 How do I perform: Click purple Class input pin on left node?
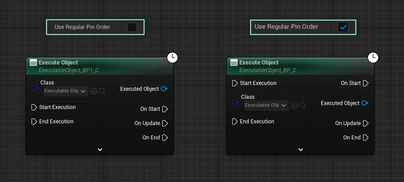pos(34,88)
